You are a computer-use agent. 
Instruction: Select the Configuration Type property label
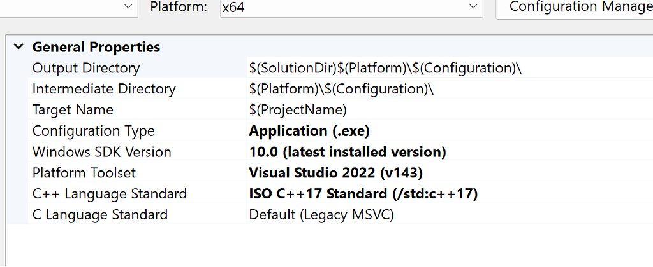94,131
